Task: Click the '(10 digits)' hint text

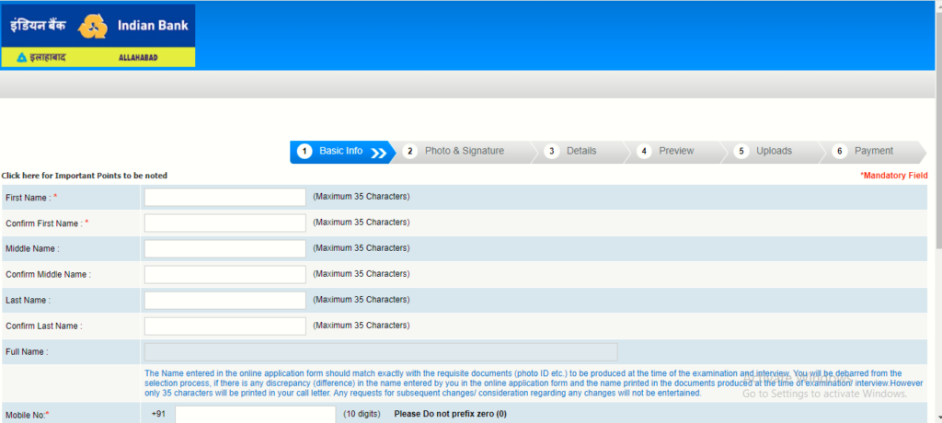Action: tap(362, 414)
